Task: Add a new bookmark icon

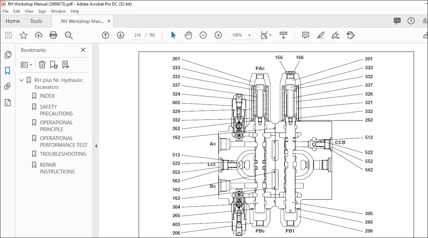Action: click(x=54, y=65)
